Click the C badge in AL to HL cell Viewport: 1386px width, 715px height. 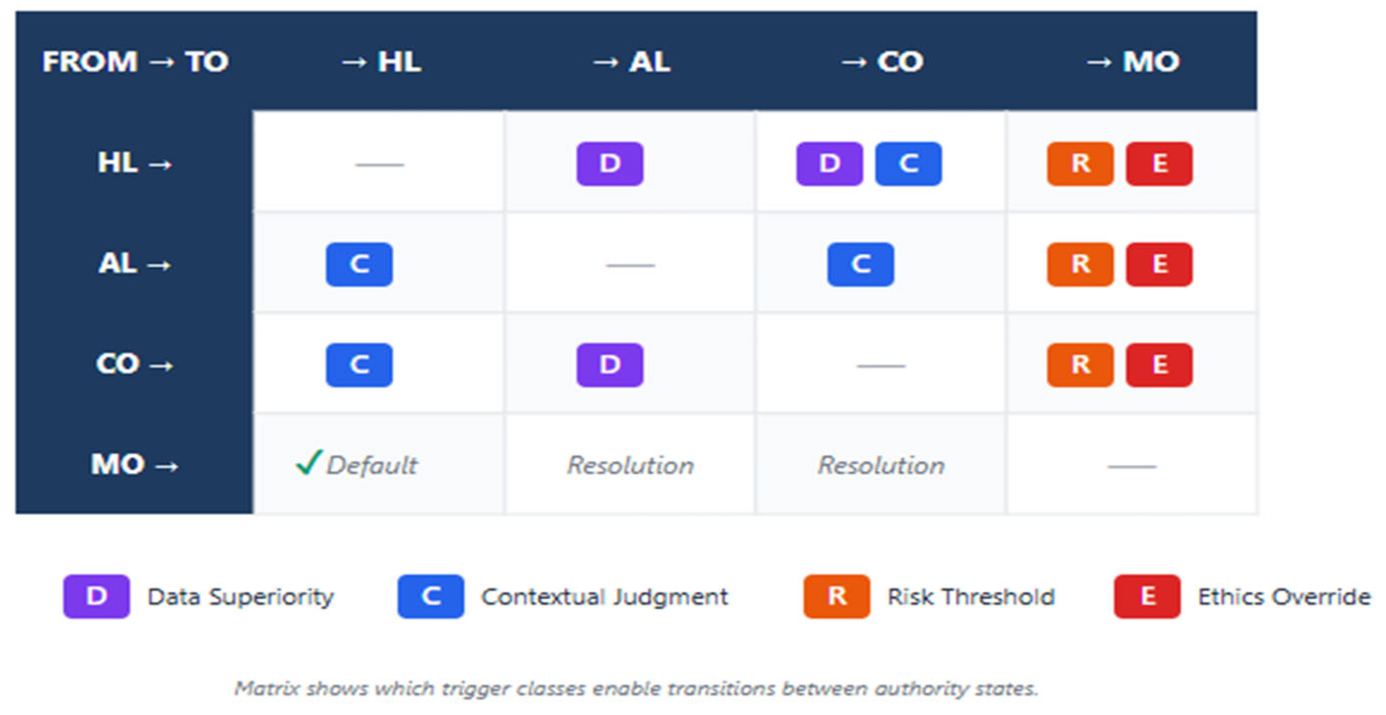click(359, 264)
